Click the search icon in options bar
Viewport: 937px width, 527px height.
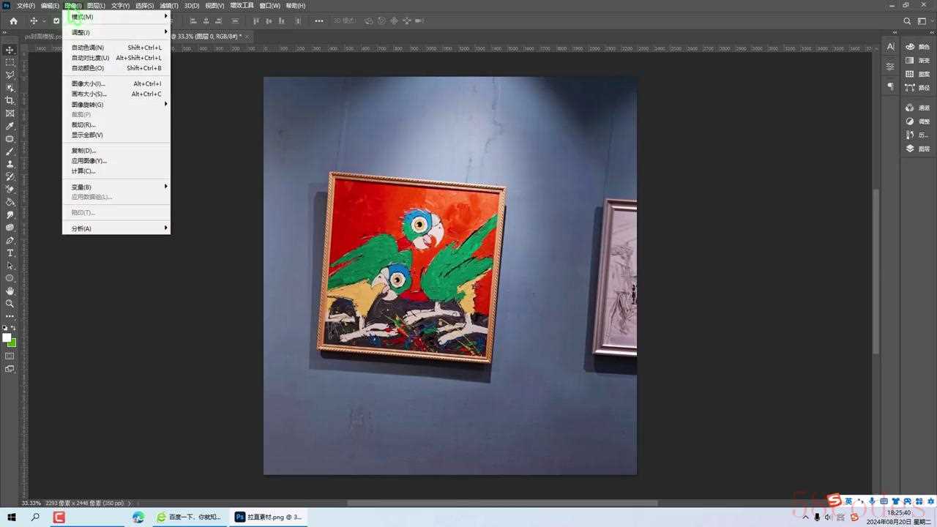pyautogui.click(x=908, y=21)
